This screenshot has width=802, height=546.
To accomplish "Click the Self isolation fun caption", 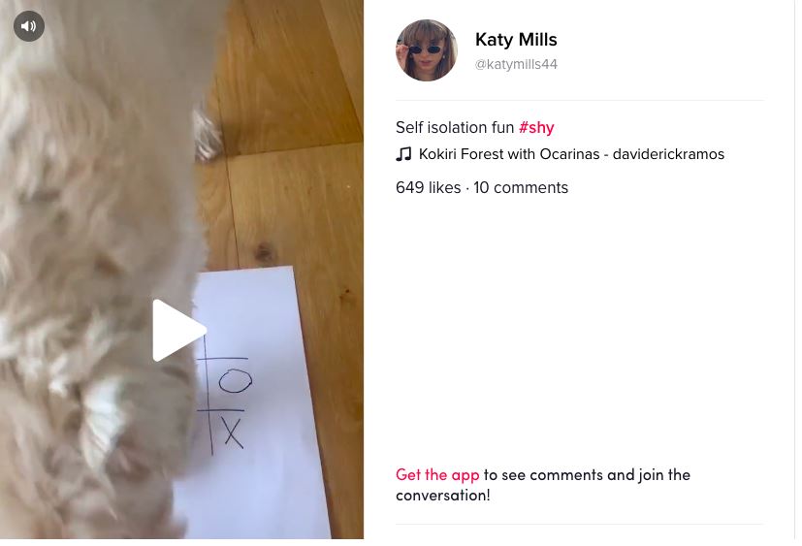I will [455, 127].
